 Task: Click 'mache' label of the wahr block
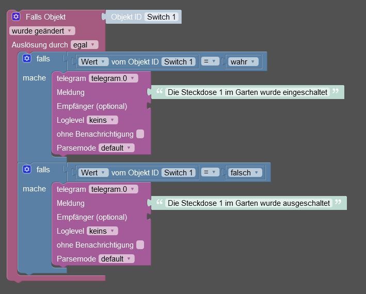[34, 78]
